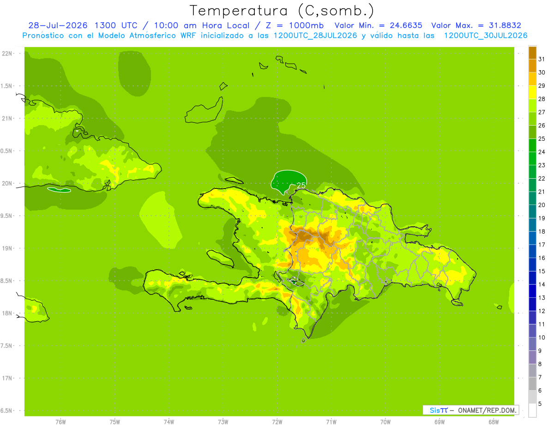554x428 pixels.
Task: Click the "71W" longitude axis label
Action: click(x=331, y=422)
